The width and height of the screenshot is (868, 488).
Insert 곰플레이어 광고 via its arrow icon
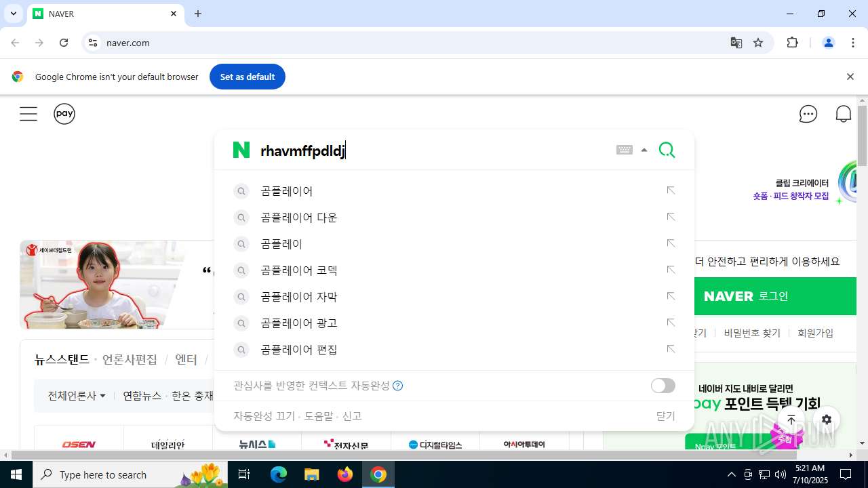pyautogui.click(x=671, y=323)
